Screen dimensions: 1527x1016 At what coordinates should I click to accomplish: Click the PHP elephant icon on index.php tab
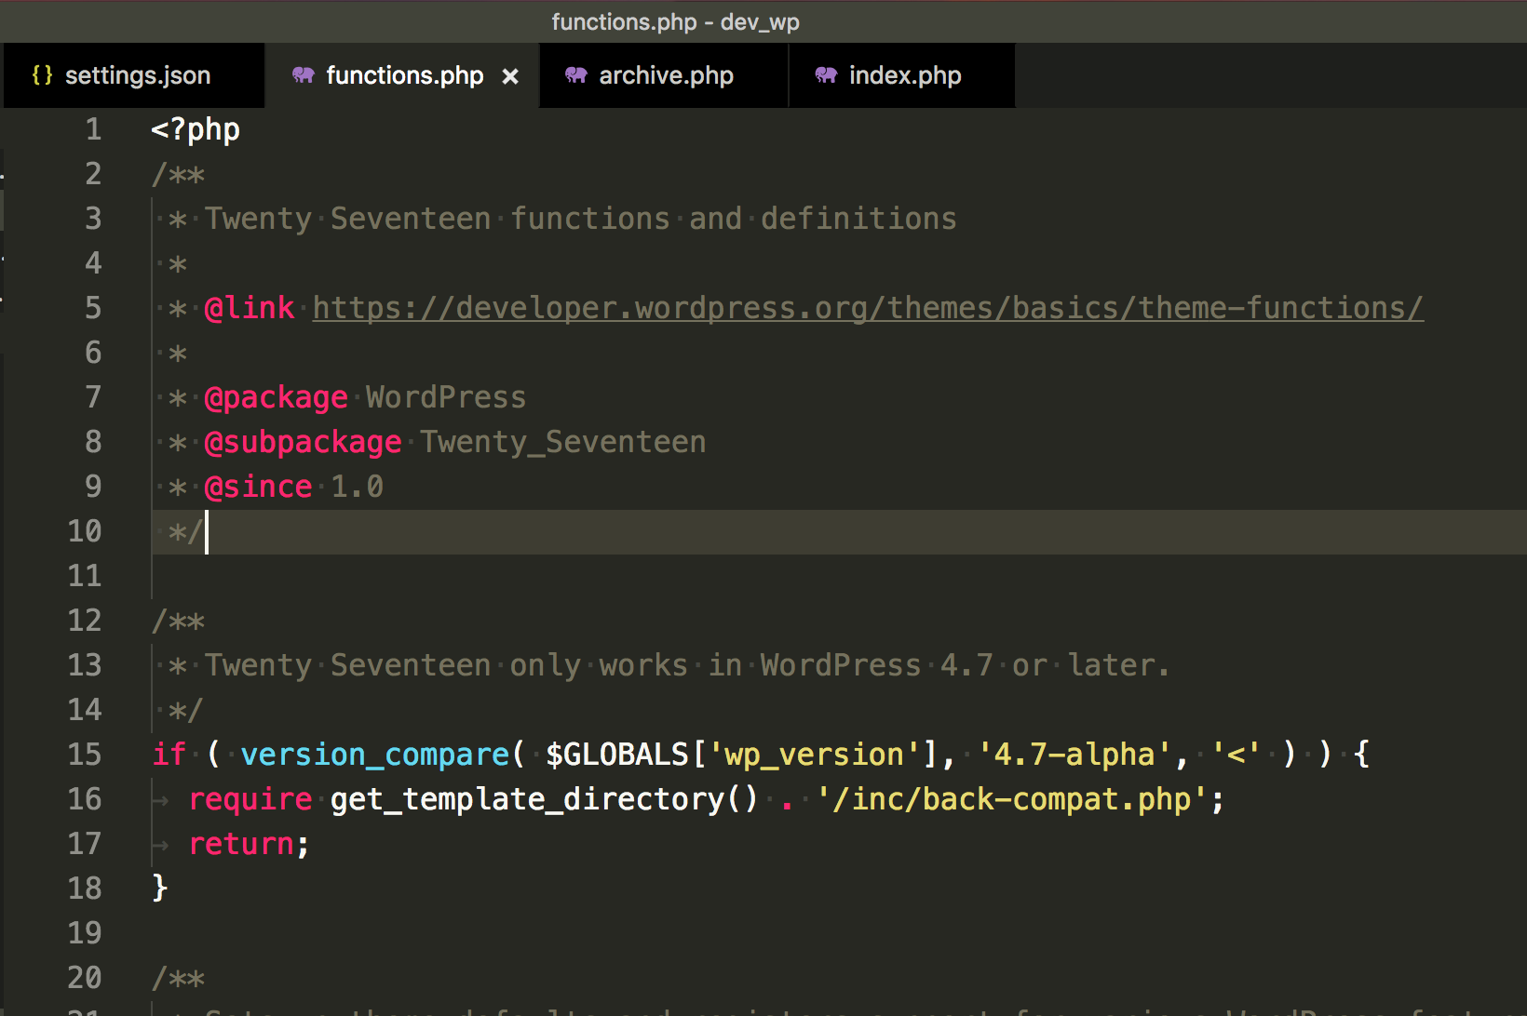click(825, 75)
